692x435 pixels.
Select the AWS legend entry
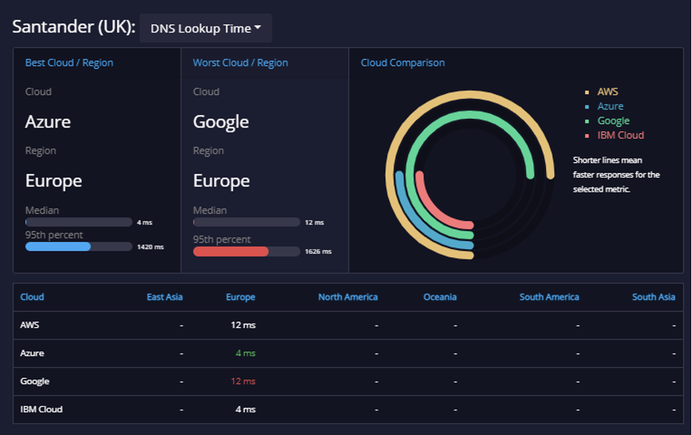pyautogui.click(x=607, y=91)
